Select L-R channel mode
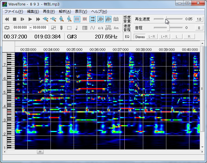This screenshot has height=163, width=207. click(x=152, y=37)
